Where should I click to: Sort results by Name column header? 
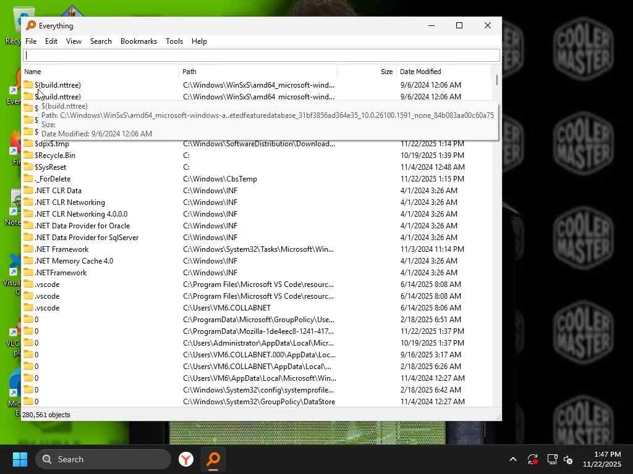(x=101, y=72)
